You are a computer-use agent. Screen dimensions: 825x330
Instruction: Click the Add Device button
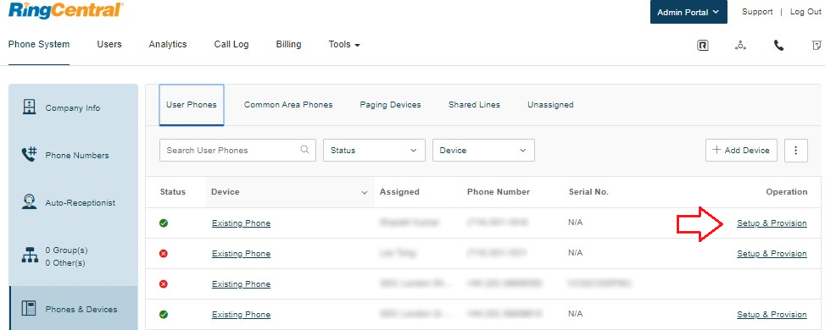741,151
